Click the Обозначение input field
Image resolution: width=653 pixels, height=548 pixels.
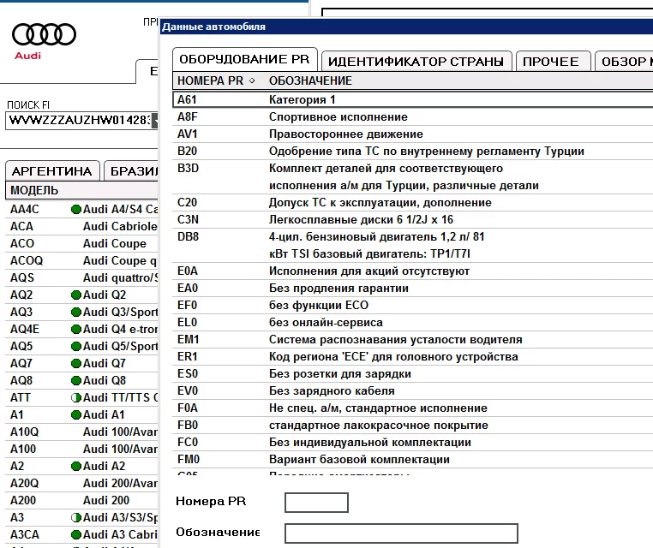pos(401,533)
